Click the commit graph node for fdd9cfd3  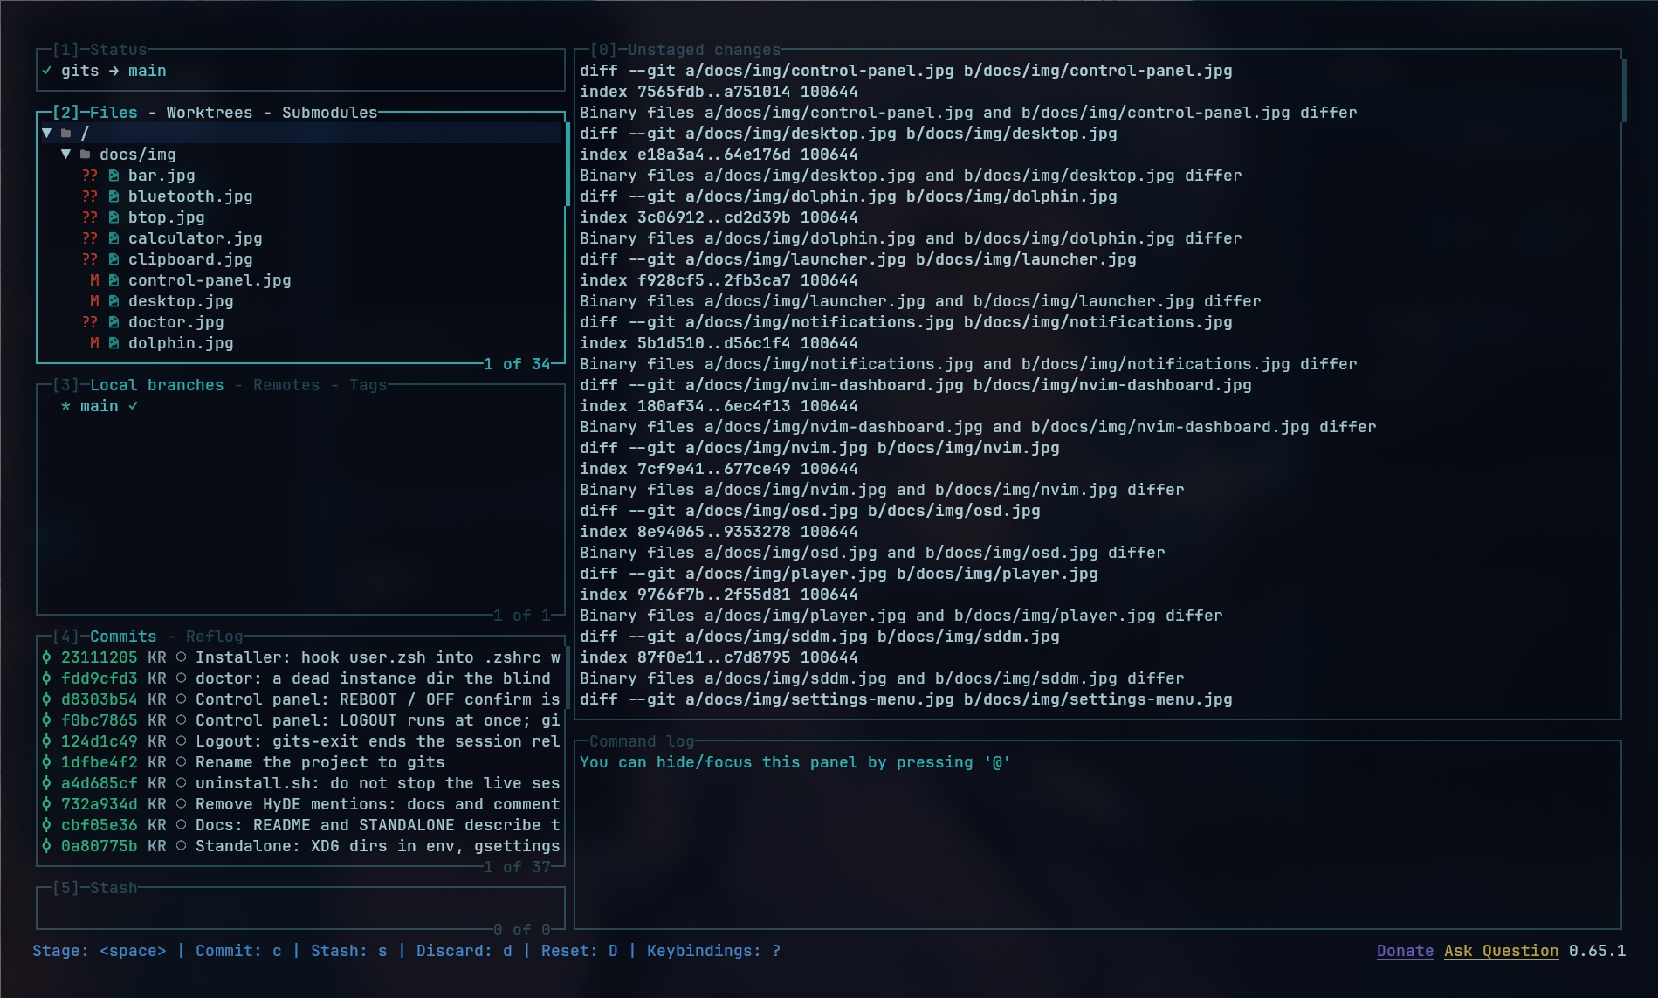(46, 678)
